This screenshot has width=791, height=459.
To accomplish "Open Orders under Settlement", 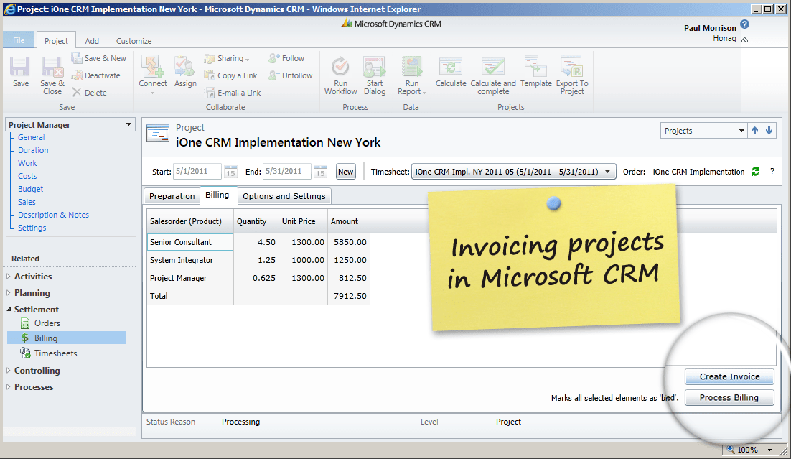I will (47, 323).
